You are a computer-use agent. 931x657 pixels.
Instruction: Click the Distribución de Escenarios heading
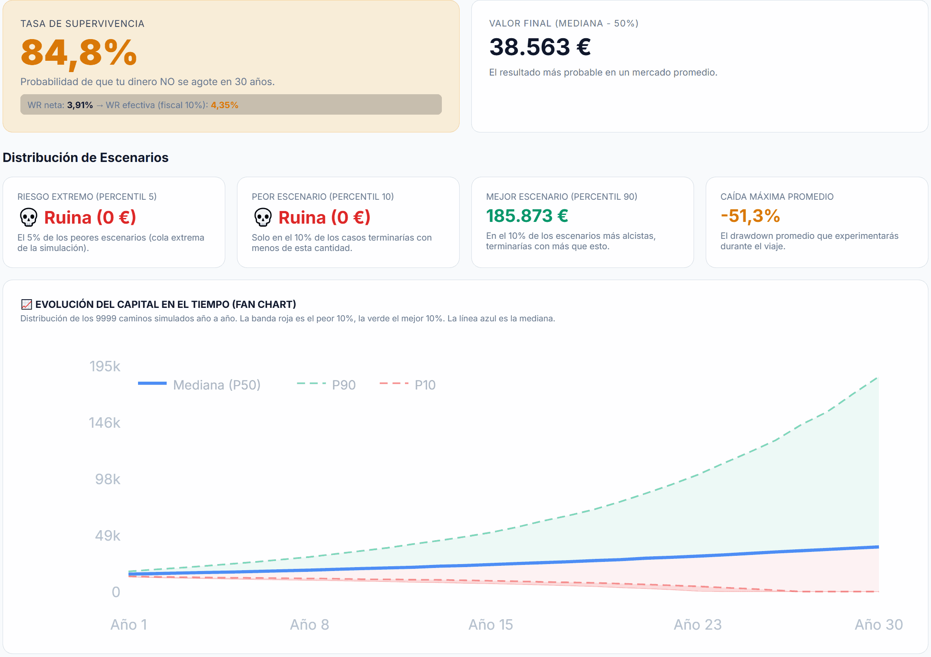(86, 158)
